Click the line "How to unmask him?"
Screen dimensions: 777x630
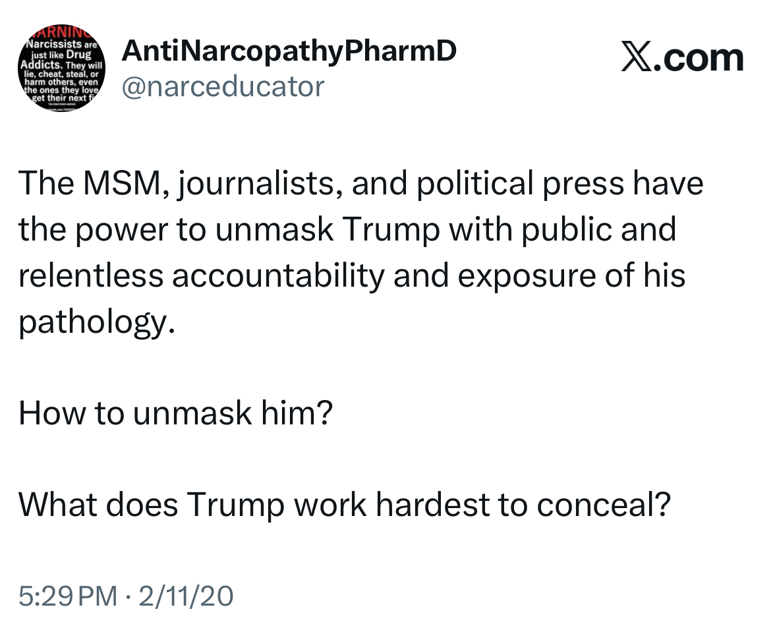(x=175, y=413)
